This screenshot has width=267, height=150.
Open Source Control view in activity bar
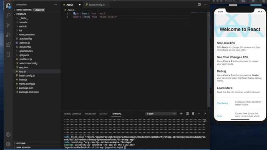coord(8,25)
